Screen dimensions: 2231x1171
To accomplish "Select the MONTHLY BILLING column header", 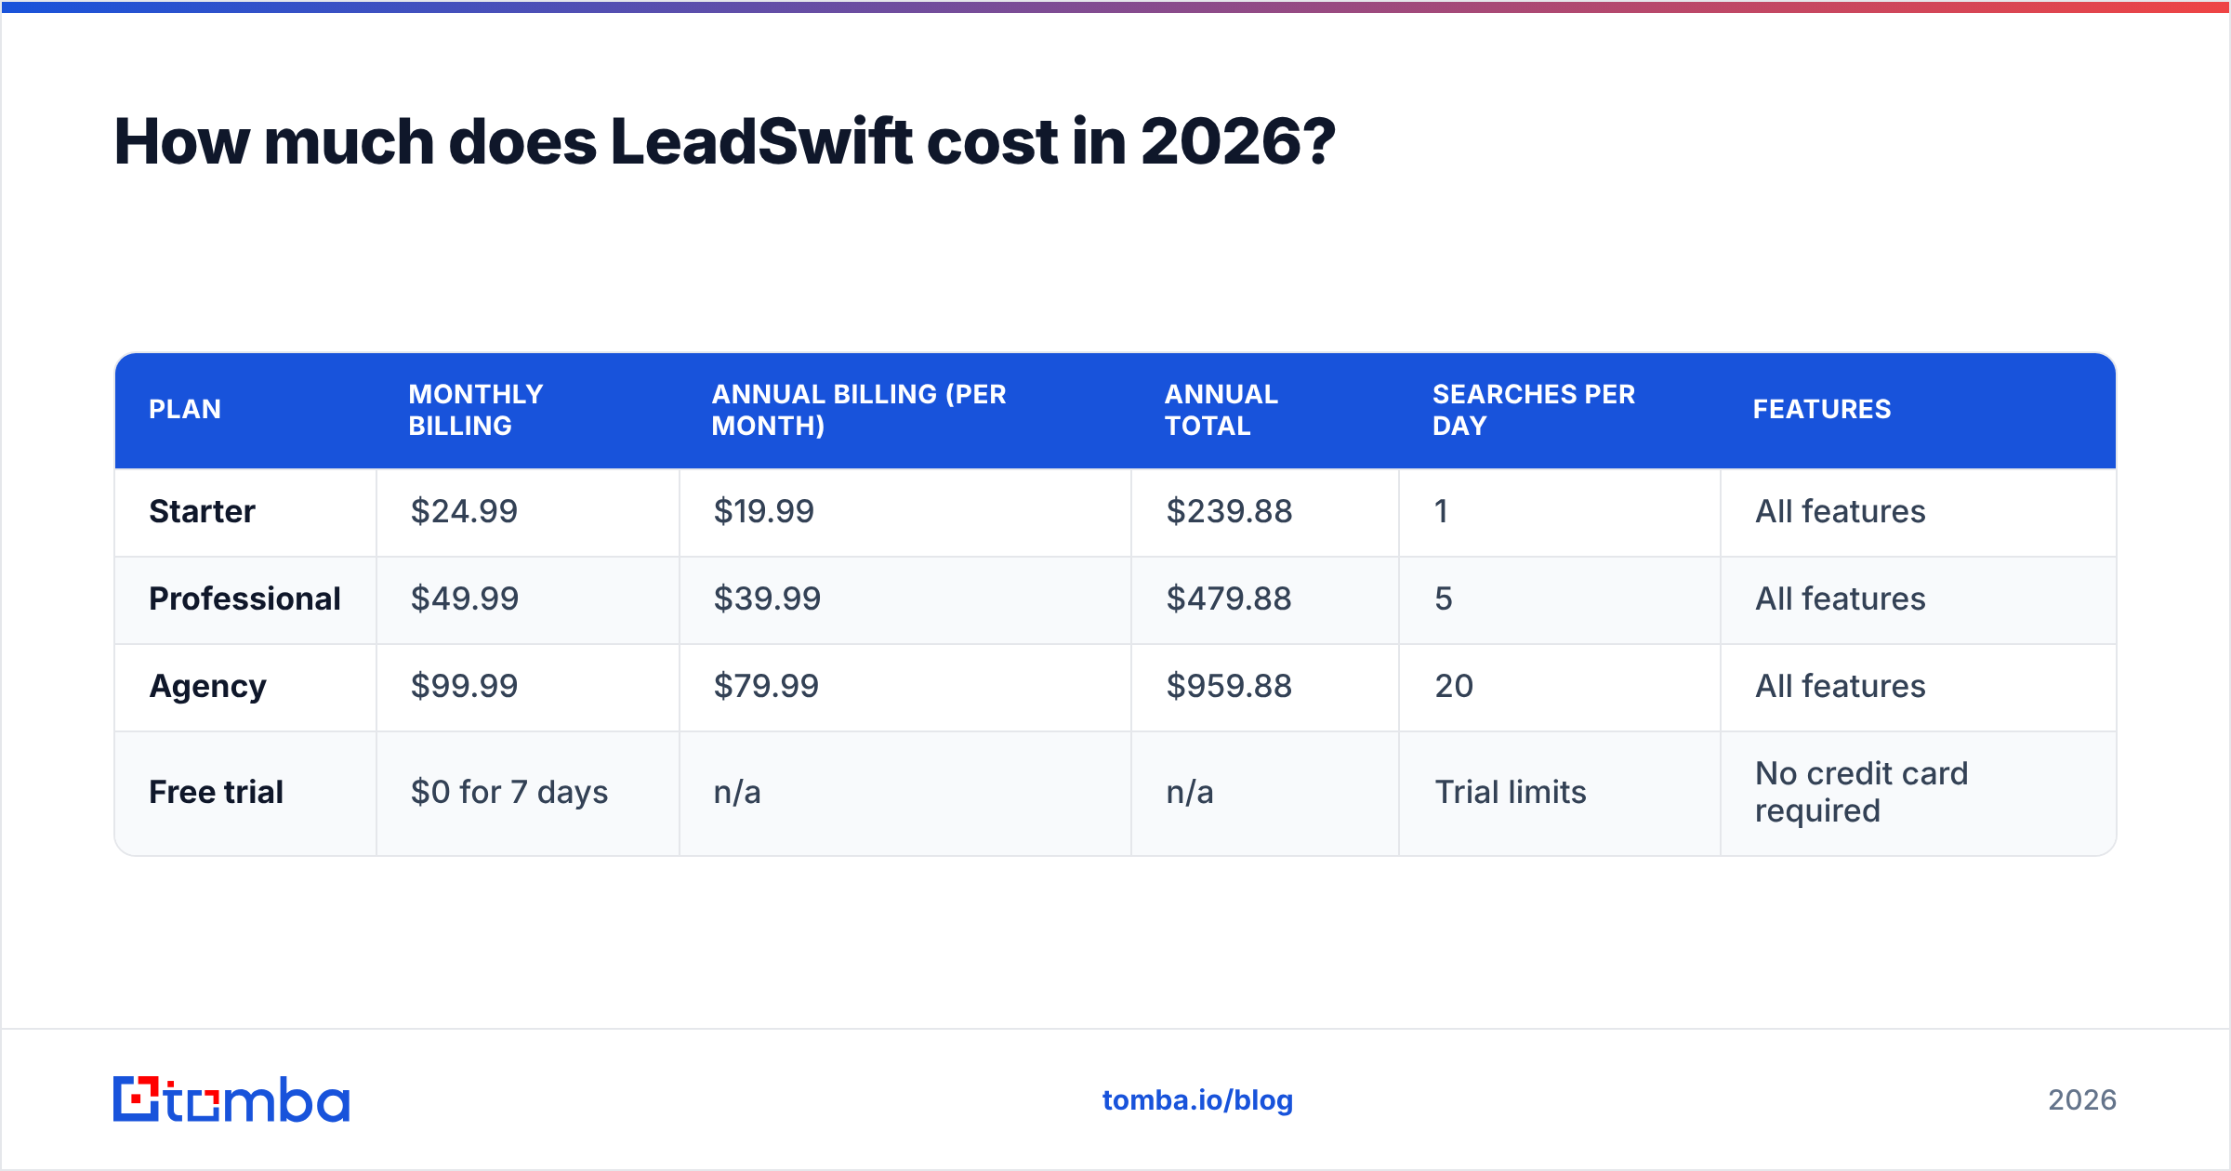I will click(476, 410).
